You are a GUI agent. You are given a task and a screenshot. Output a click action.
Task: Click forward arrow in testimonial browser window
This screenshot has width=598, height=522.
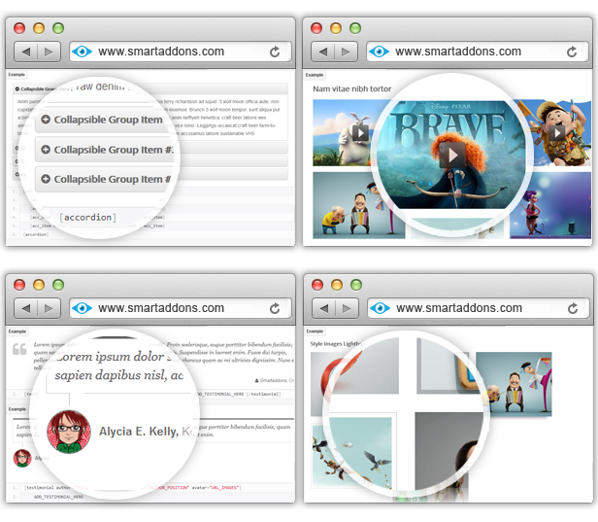(49, 308)
